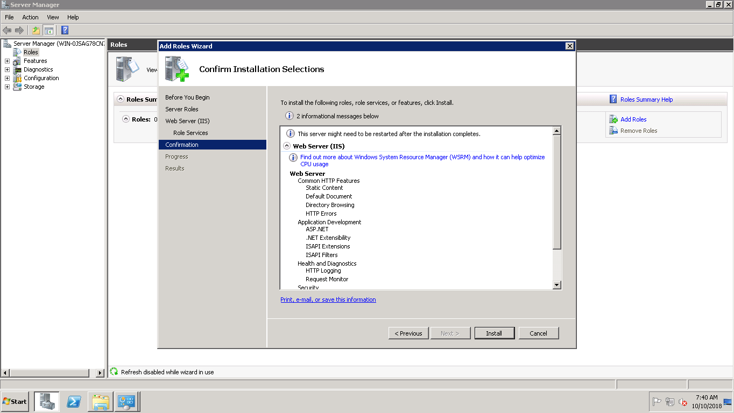
Task: Click the network tray icon
Action: (x=670, y=402)
